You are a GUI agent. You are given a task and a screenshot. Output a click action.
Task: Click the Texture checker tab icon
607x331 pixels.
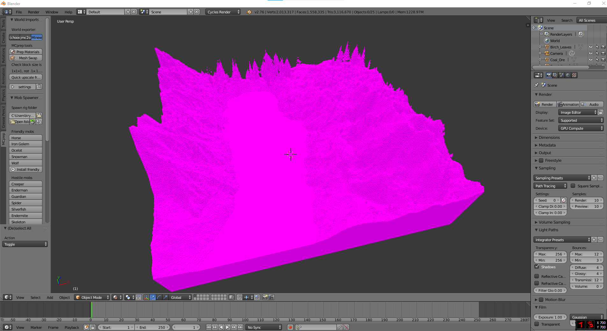pos(574,76)
